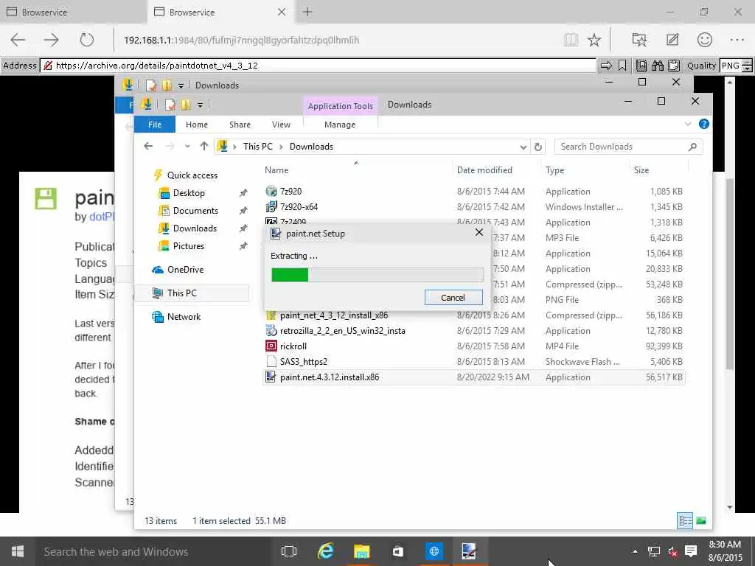755x566 pixels.
Task: Open Edge reading view icon
Action: 571,40
